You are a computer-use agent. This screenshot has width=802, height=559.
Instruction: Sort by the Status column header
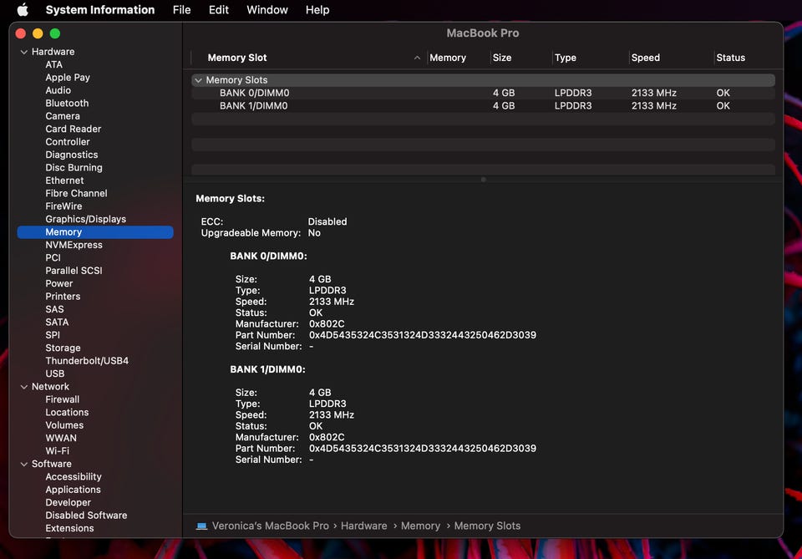point(730,58)
